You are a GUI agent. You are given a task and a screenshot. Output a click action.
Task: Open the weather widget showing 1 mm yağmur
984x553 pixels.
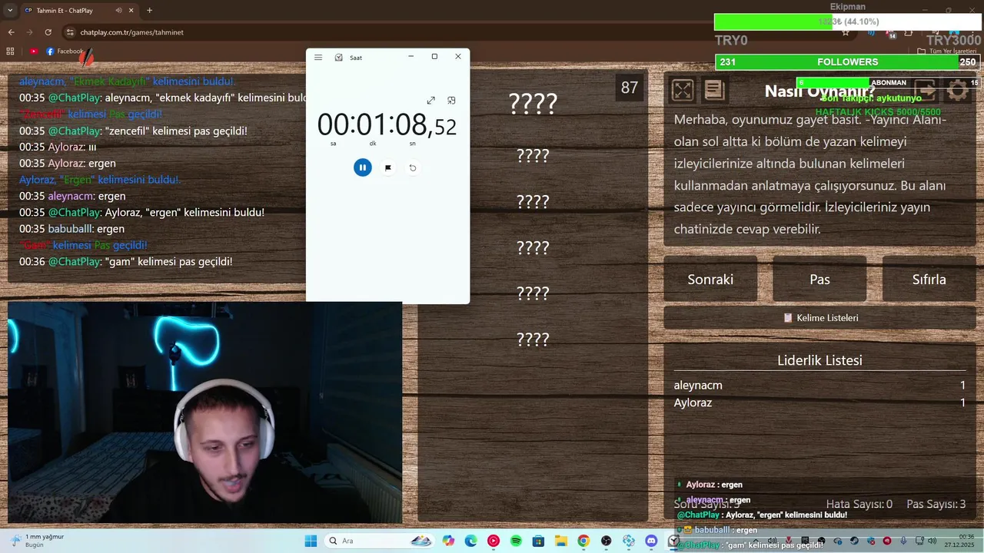click(37, 541)
